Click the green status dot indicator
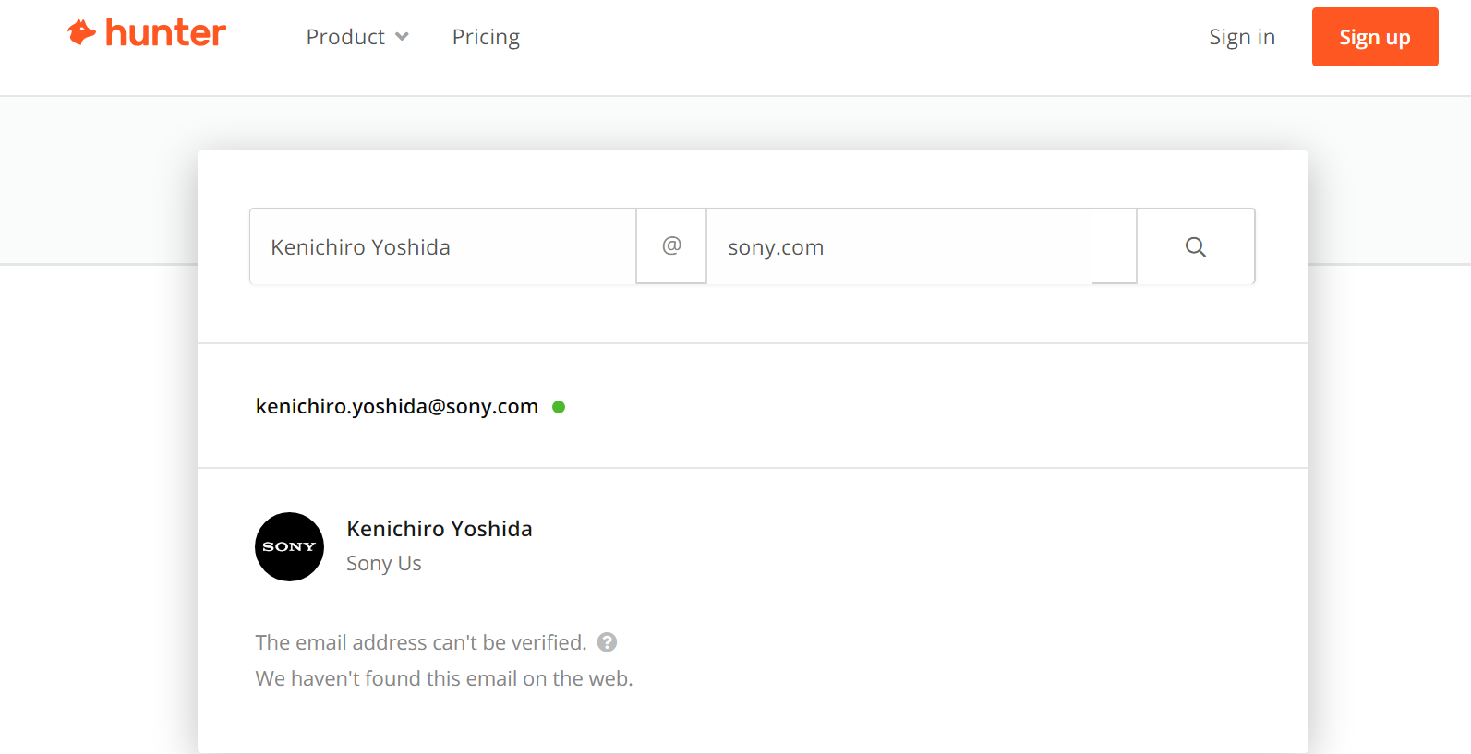 coord(559,407)
